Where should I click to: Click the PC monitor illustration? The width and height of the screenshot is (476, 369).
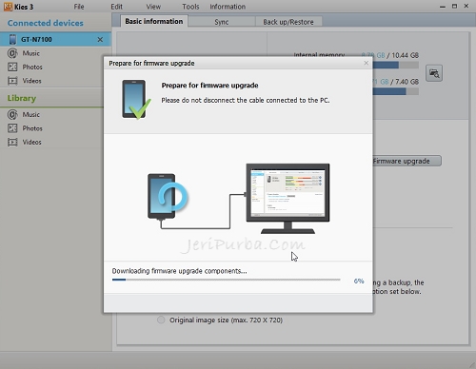click(288, 199)
